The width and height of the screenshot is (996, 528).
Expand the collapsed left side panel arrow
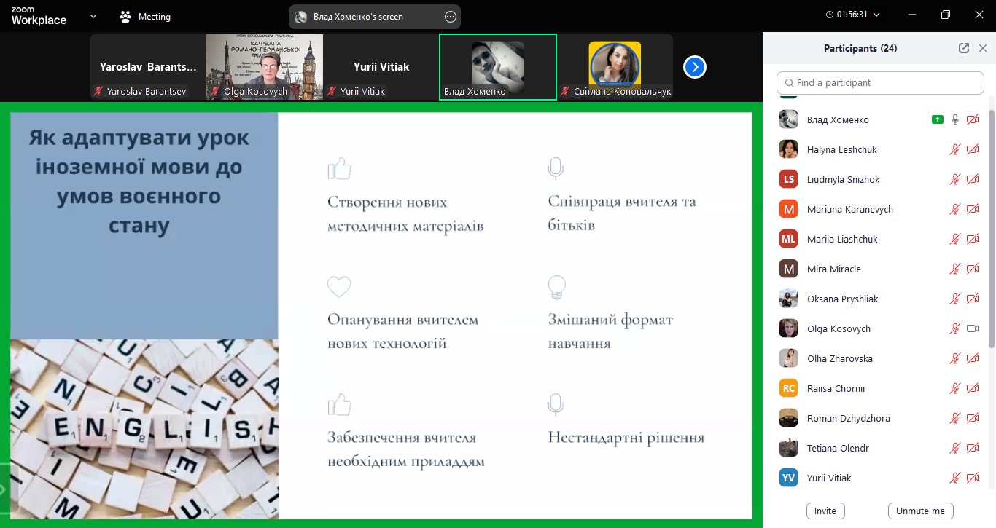pos(3,489)
